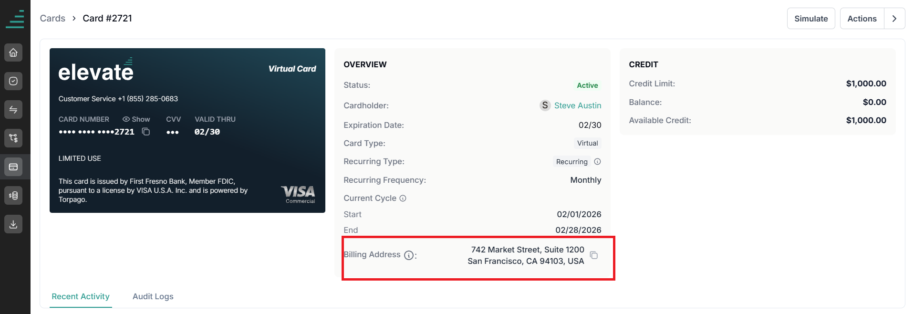Open the Home icon in sidebar
The height and width of the screenshot is (314, 914).
(13, 52)
